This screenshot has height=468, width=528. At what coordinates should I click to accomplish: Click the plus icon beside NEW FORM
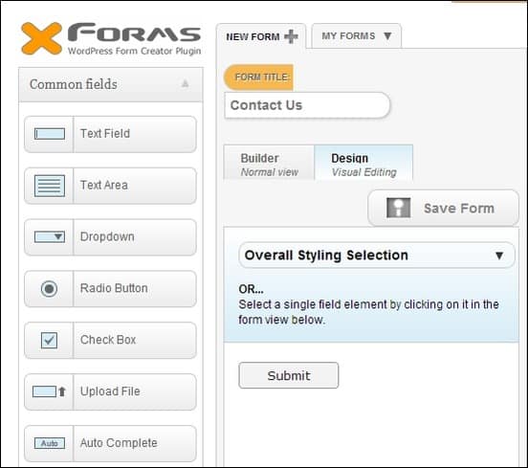click(x=292, y=36)
